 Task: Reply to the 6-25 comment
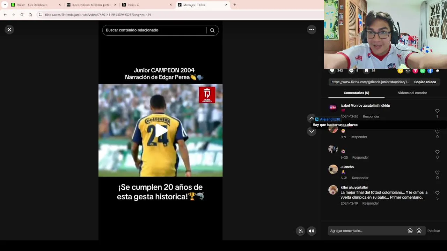click(360, 158)
